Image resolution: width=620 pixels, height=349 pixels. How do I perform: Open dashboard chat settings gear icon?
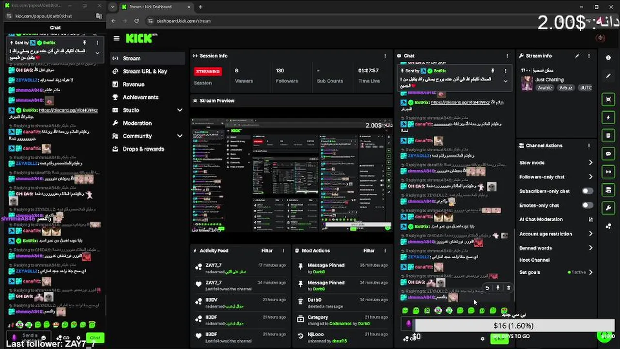point(482,339)
